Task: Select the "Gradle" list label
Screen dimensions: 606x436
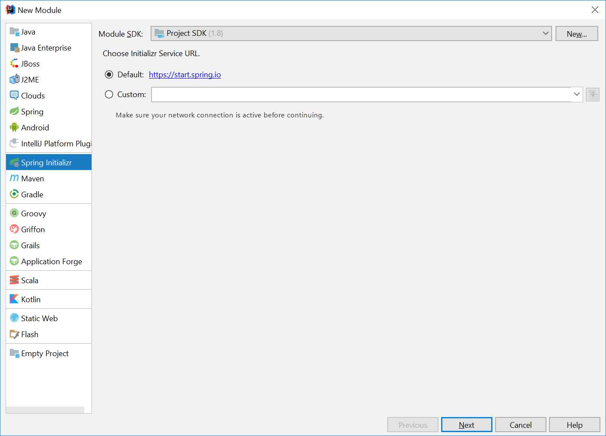Action: click(32, 195)
